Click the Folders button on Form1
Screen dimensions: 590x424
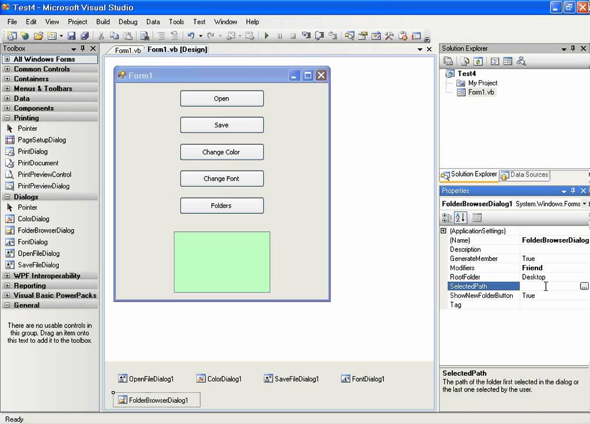221,206
